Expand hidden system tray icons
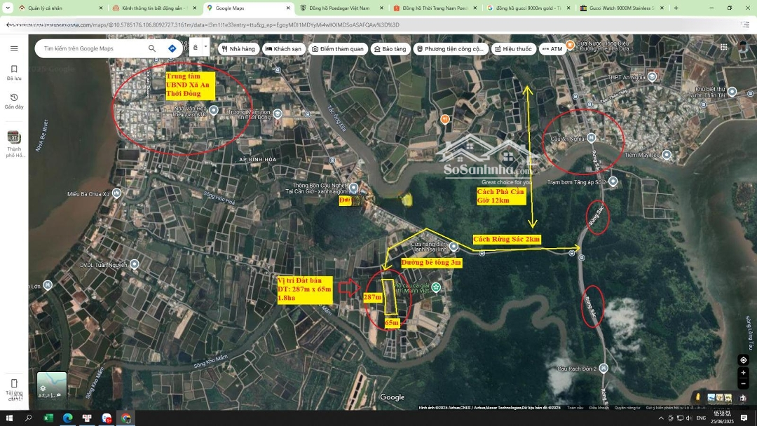The image size is (757, 426). [660, 418]
